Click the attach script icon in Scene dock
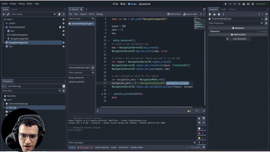The height and width of the screenshot is (152, 270). pos(59,14)
